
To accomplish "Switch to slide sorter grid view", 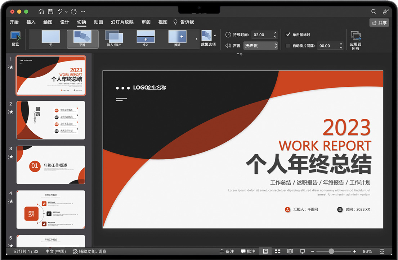I will tap(278, 251).
